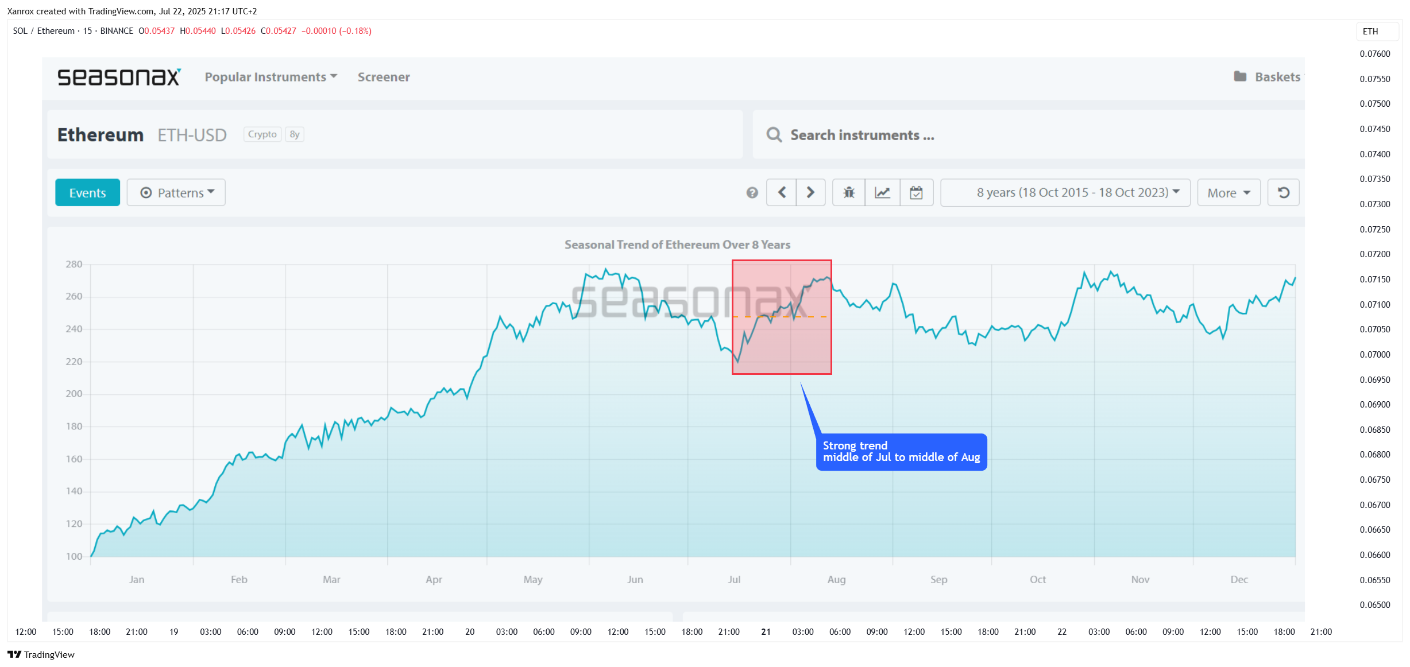Click the ETH currency label button
Viewport: 1410px width, 667px height.
pyautogui.click(x=1377, y=31)
